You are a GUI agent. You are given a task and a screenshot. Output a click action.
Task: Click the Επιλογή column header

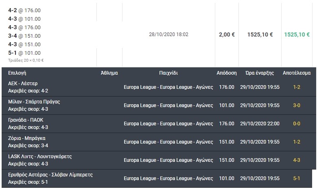(x=17, y=73)
